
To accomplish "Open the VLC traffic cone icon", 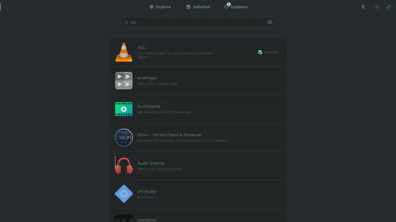I will point(124,52).
